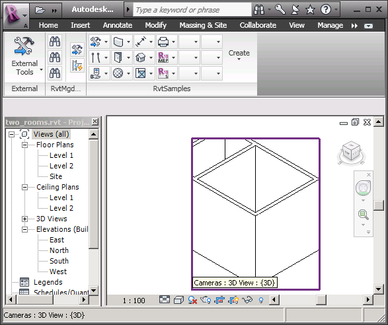
Task: Open the Annotate ribbon tab
Action: click(118, 25)
